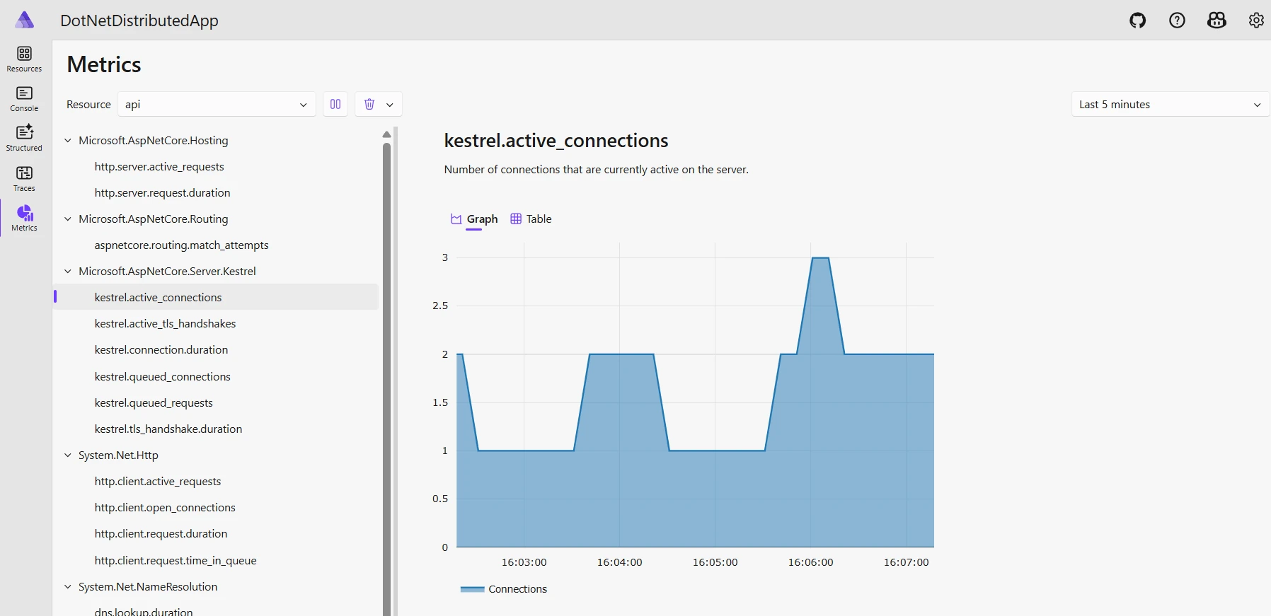
Task: Open the Copilot assistant icon
Action: 1217,21
